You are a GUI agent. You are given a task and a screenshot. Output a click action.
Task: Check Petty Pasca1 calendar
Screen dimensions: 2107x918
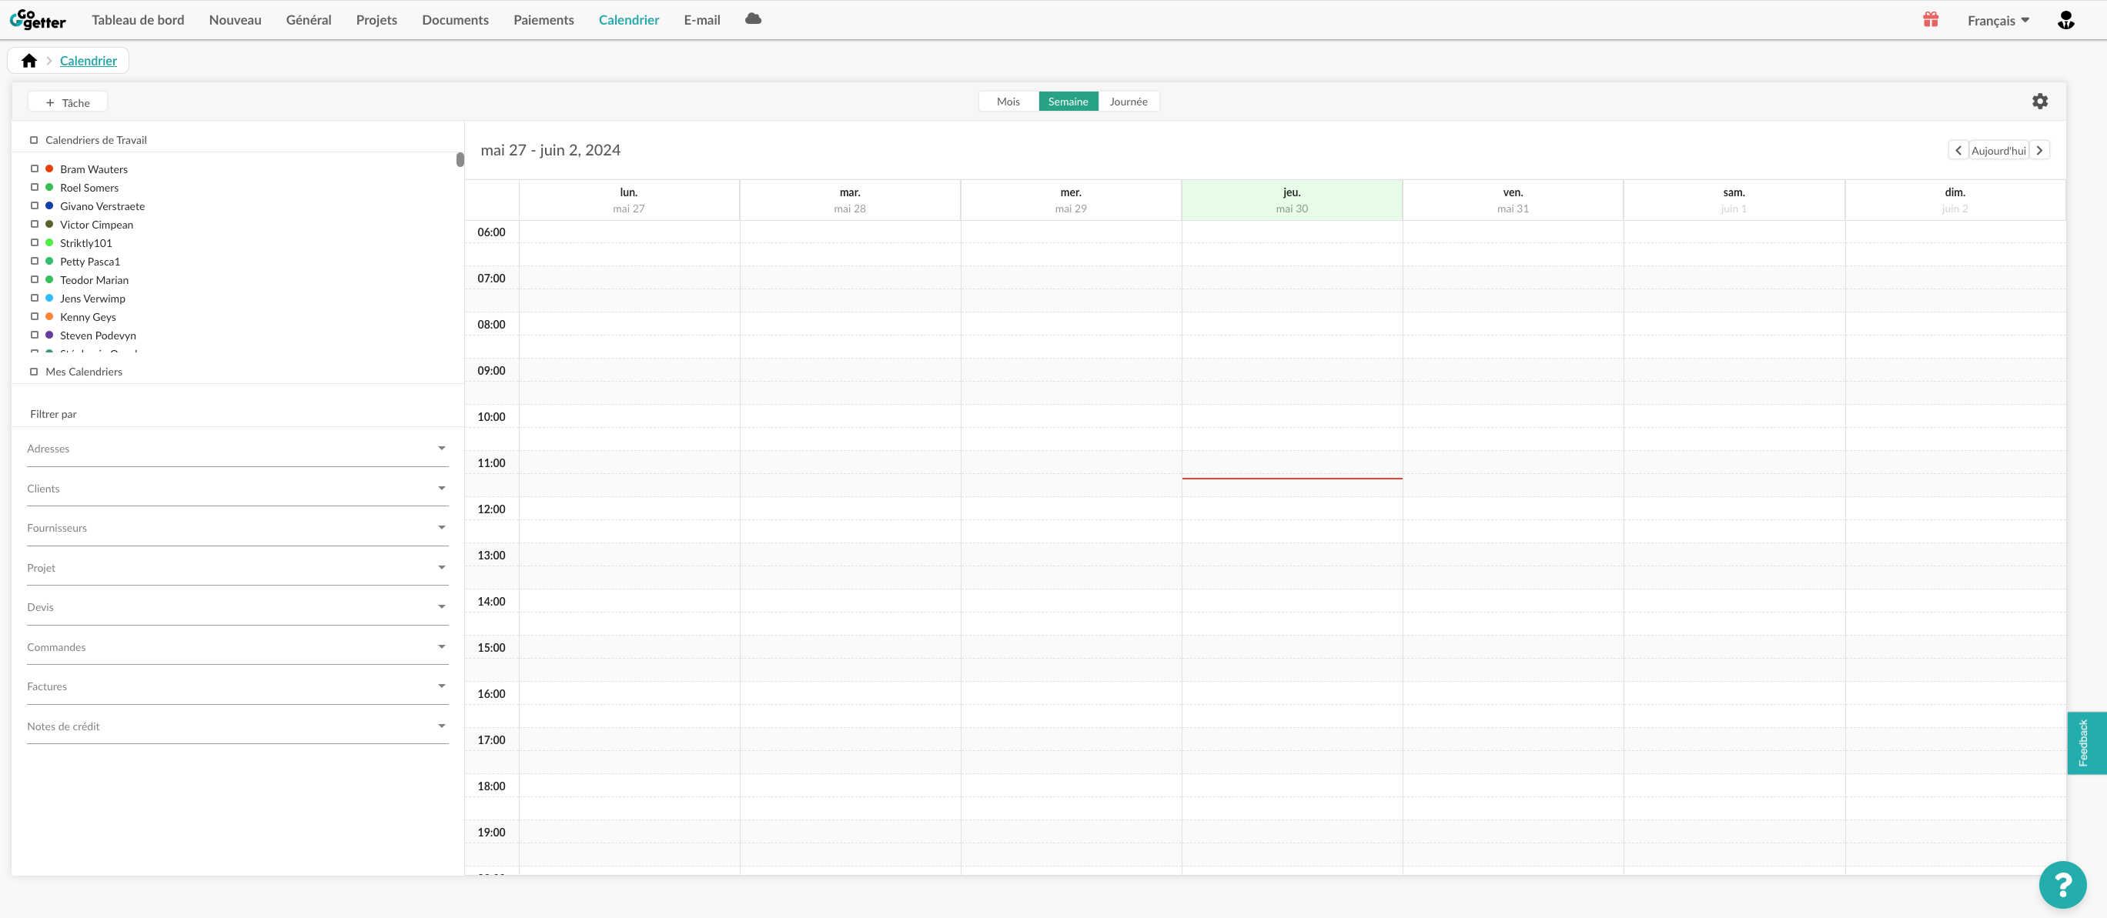35,261
